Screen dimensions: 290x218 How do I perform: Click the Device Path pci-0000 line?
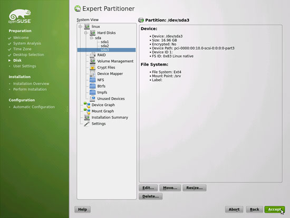[193, 48]
